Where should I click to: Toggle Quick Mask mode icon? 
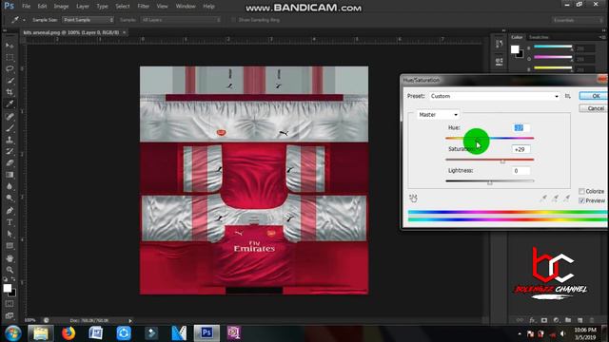click(x=10, y=304)
